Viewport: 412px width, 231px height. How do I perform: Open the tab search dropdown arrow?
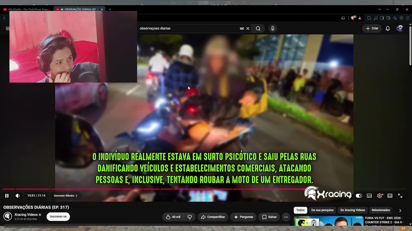point(379,9)
